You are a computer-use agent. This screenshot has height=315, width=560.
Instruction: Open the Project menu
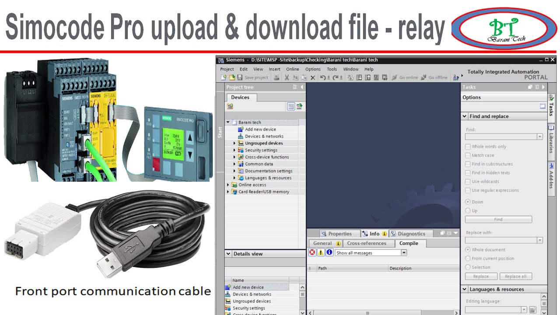click(227, 69)
